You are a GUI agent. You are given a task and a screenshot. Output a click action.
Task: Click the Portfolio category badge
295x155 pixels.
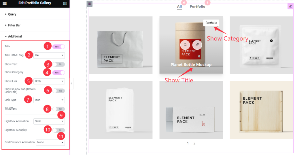coord(211,23)
